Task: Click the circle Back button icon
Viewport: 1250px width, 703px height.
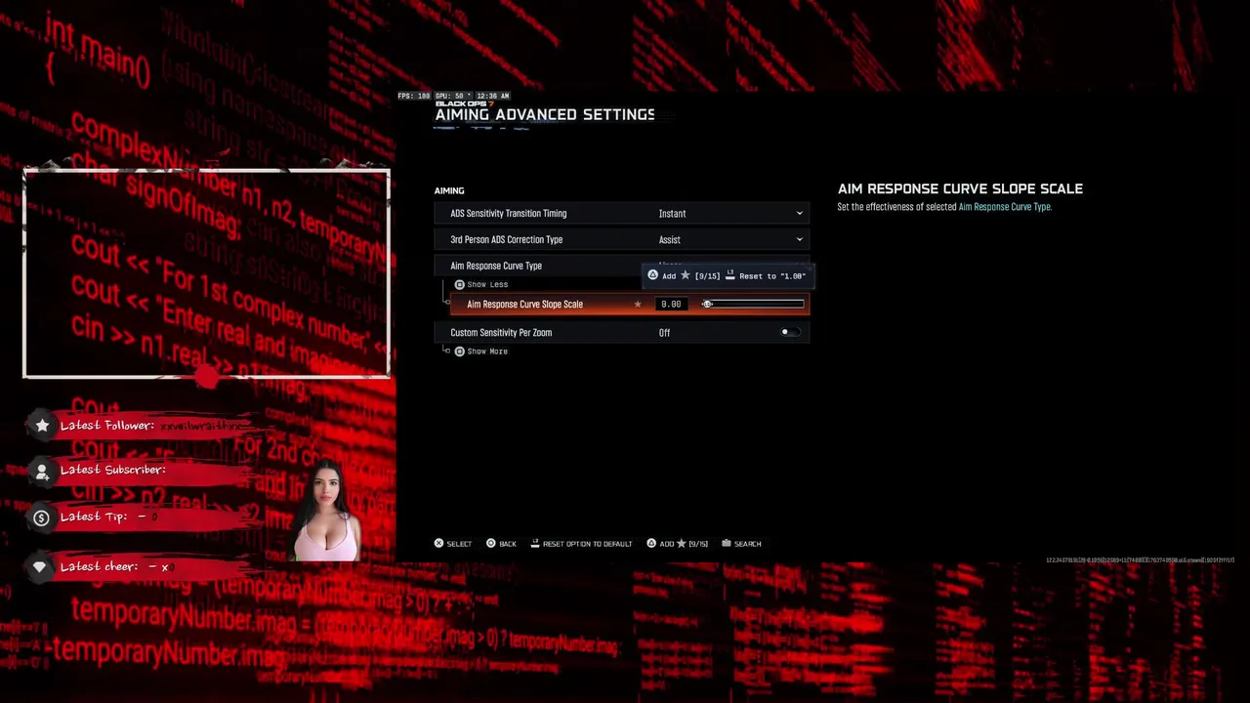Action: (491, 543)
